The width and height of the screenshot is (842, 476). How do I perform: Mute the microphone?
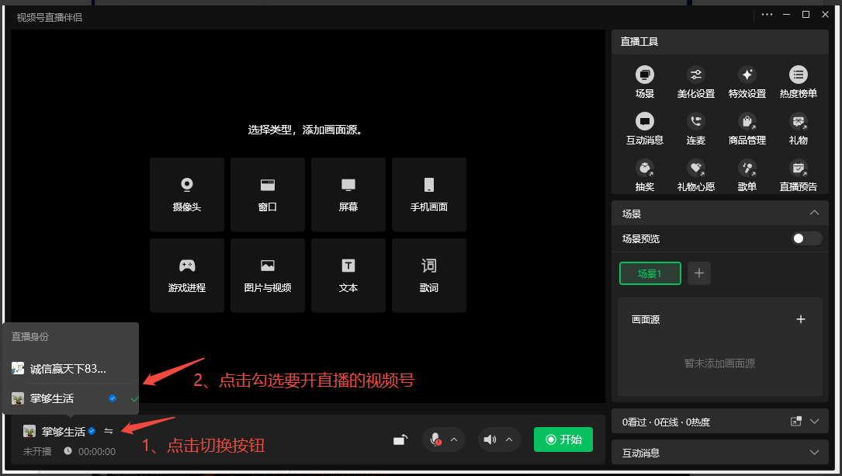tap(436, 440)
